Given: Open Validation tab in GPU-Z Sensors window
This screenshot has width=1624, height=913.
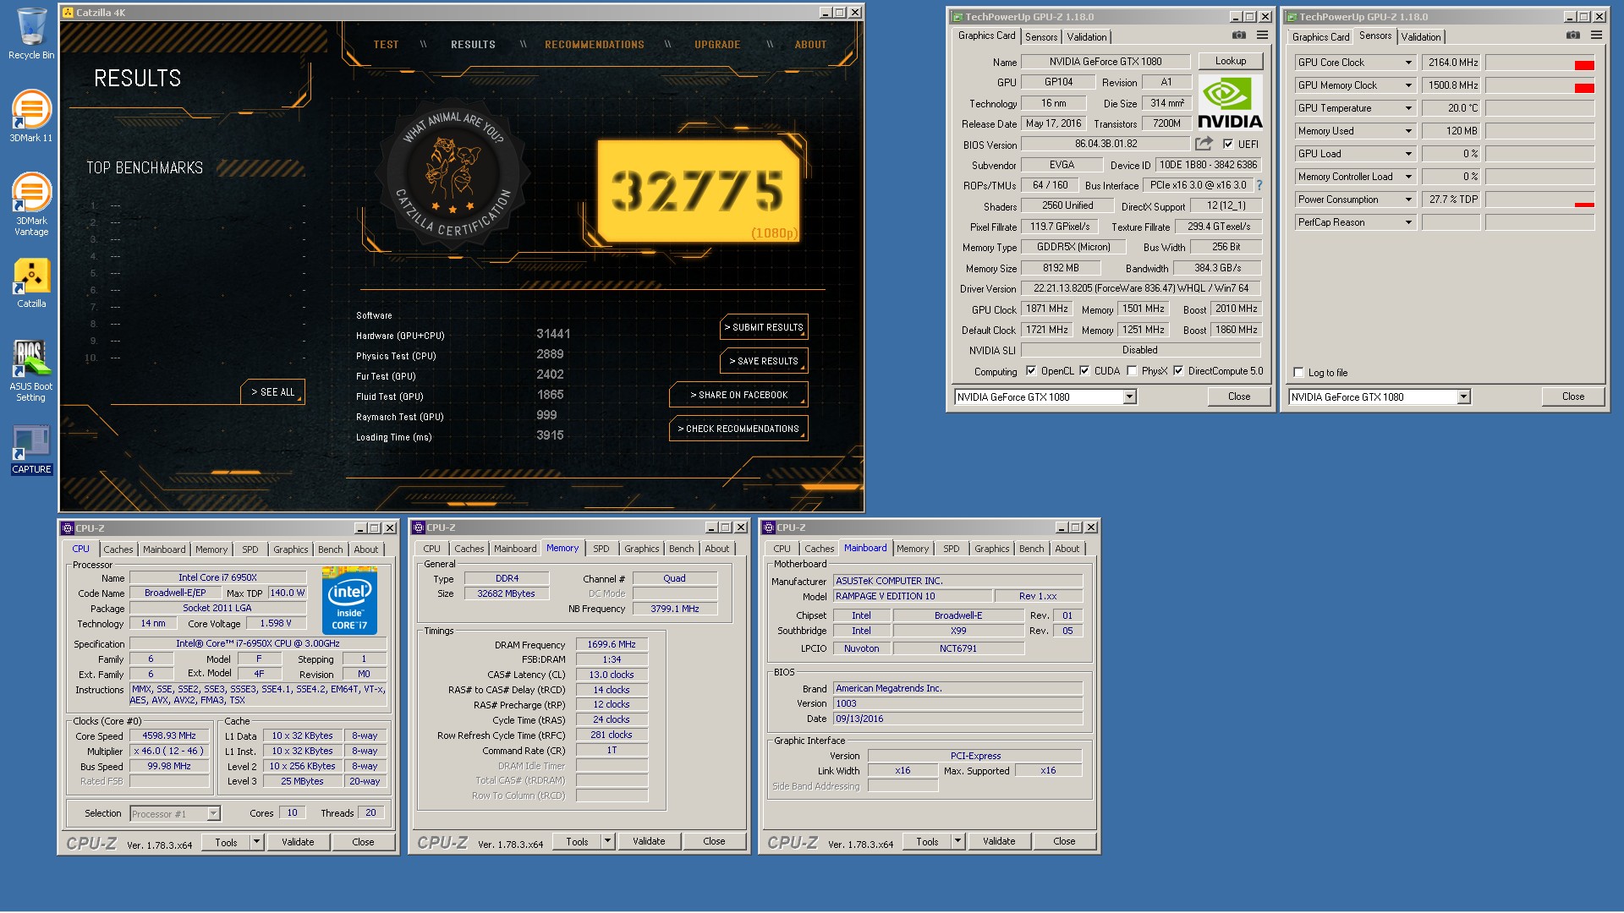Looking at the screenshot, I should click(x=1420, y=37).
